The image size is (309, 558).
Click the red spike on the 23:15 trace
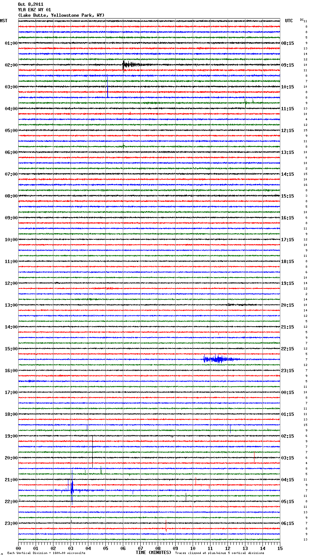166,526
